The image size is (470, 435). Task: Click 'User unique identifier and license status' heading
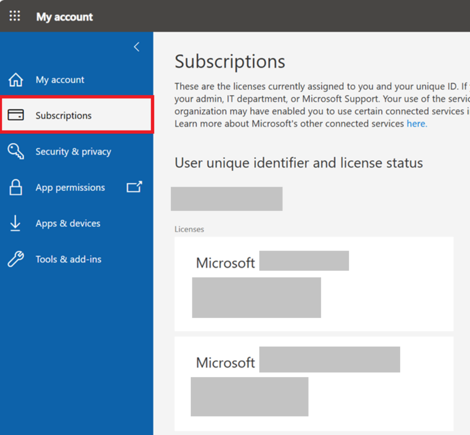pyautogui.click(x=299, y=163)
